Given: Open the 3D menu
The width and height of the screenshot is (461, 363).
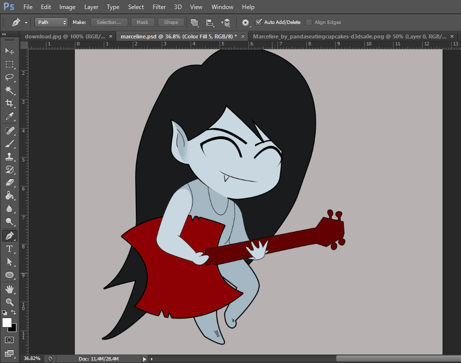Looking at the screenshot, I should tap(178, 7).
